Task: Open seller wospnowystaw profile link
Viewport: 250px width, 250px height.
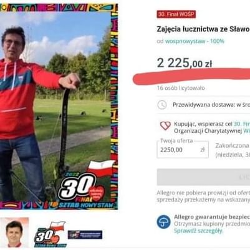Action: [x=185, y=41]
